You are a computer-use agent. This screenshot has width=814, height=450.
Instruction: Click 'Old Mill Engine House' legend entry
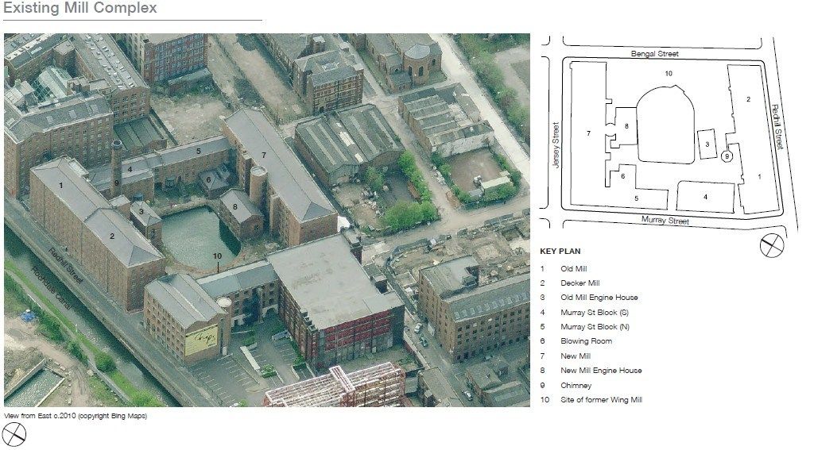[599, 298]
